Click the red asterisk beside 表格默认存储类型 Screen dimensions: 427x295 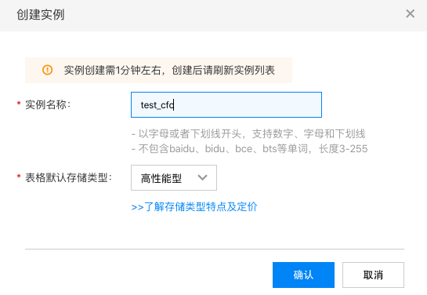19,177
